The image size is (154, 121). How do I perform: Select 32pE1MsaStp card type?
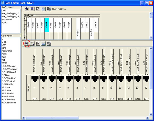(8, 93)
